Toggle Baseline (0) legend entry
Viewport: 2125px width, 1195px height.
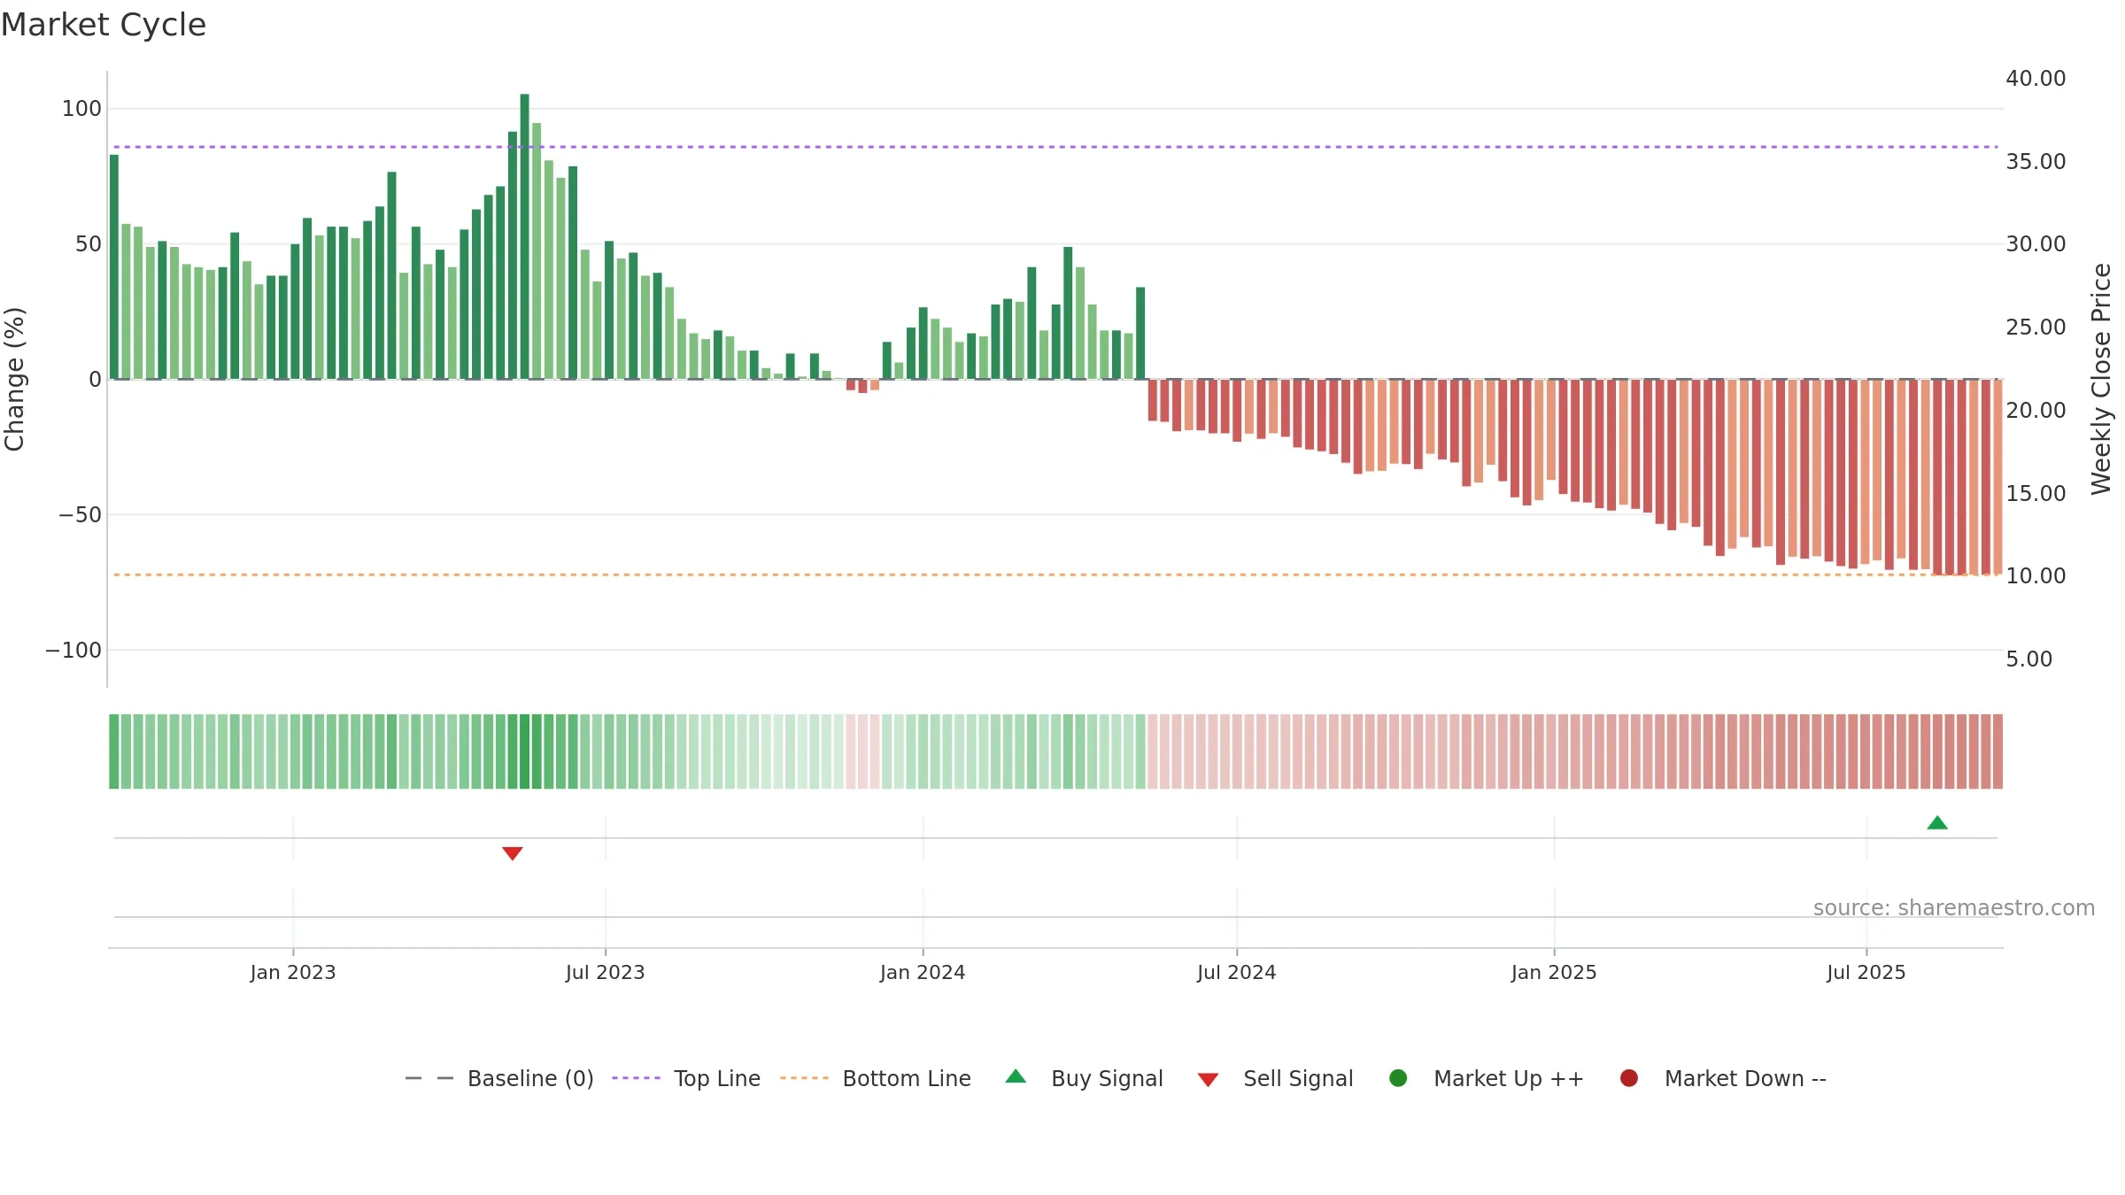(x=499, y=1078)
